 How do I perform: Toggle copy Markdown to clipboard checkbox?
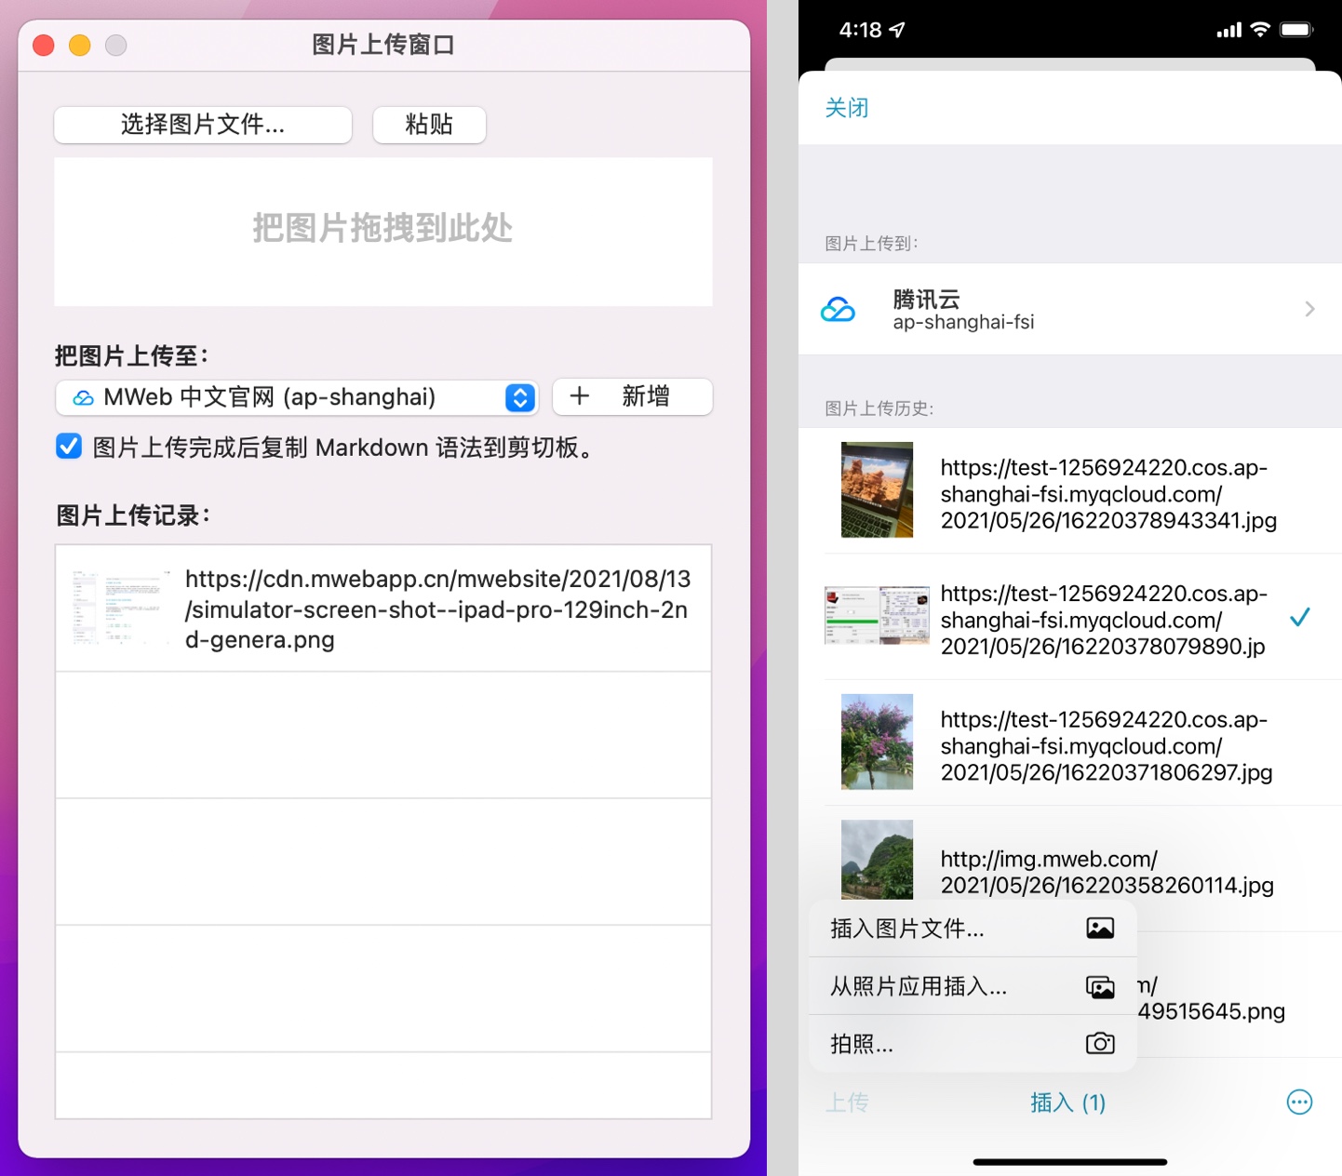pyautogui.click(x=69, y=447)
